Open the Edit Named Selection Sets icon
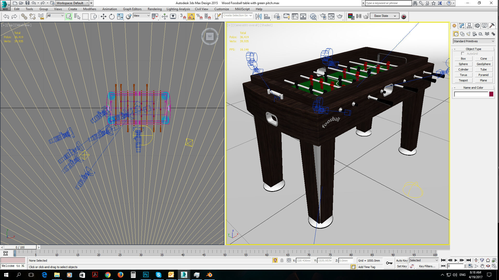Image resolution: width=499 pixels, height=280 pixels. (x=217, y=17)
